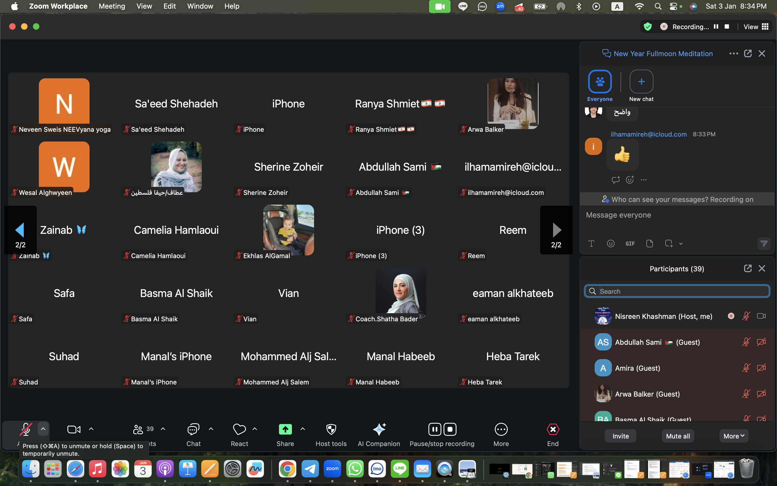Viewport: 777px width, 486px height.
Task: Pop out the Participants panel
Action: [748, 268]
